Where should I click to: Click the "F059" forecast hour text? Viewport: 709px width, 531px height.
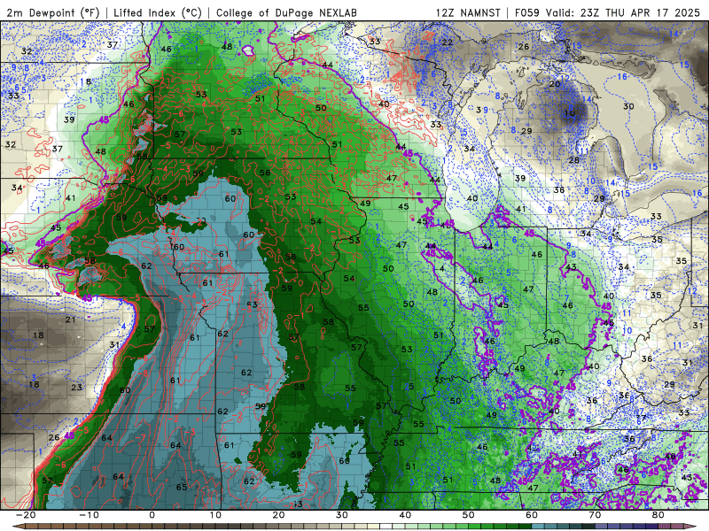[x=527, y=12]
